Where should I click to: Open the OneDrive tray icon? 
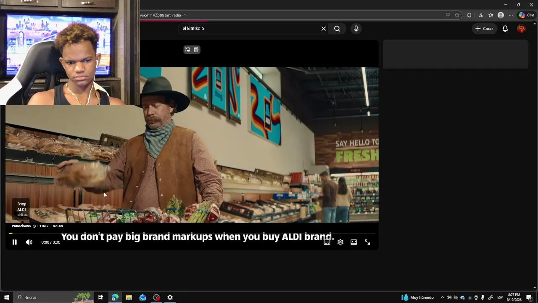point(463,298)
